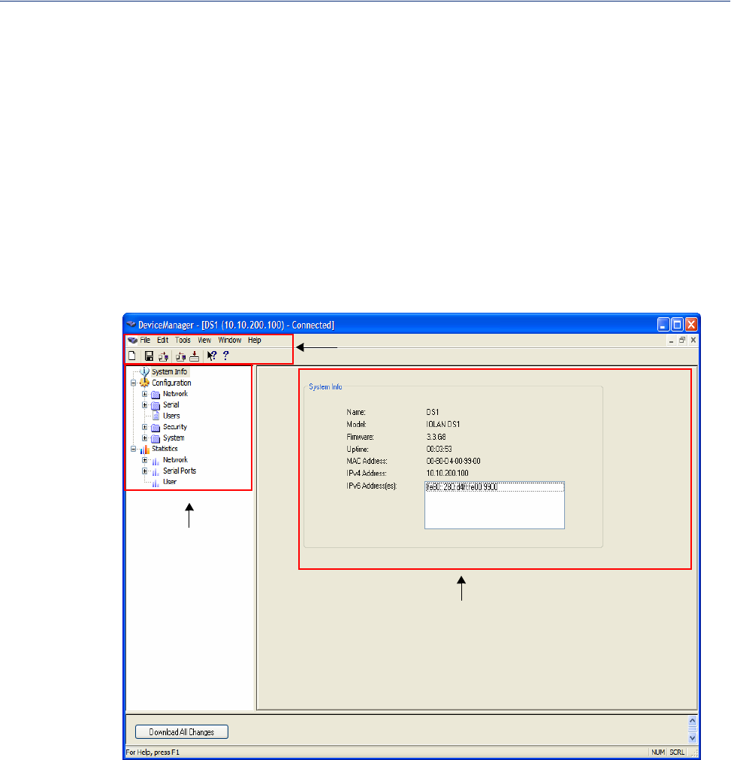Click the DeviceManager title bar icon
Viewport: 731px width, 760px height.
tap(131, 324)
